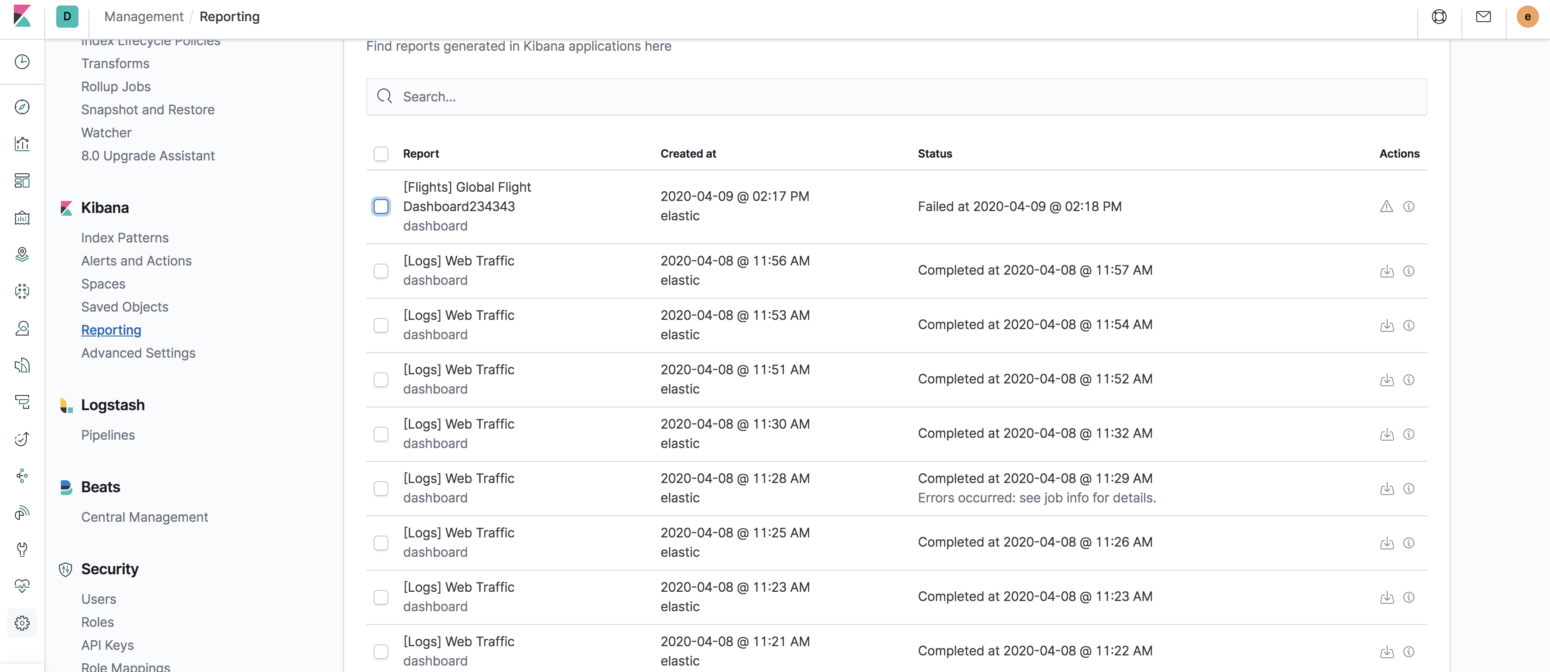Open the Watcher menu item
The image size is (1550, 672).
coord(107,133)
